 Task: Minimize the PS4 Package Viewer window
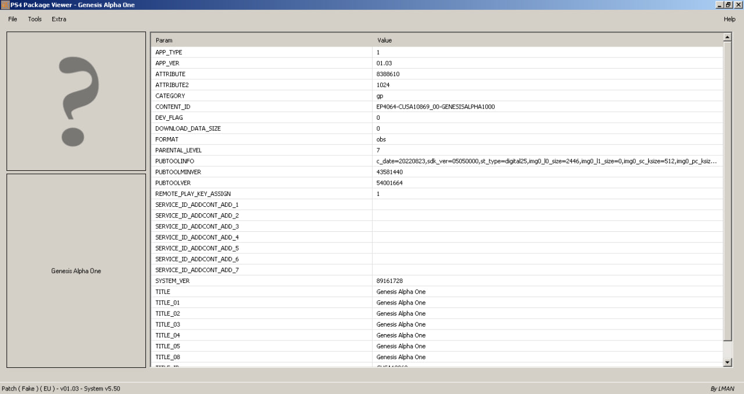pos(720,5)
